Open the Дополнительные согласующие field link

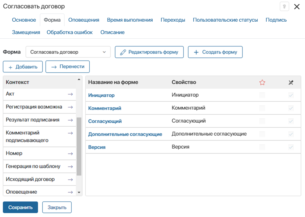[125, 134]
